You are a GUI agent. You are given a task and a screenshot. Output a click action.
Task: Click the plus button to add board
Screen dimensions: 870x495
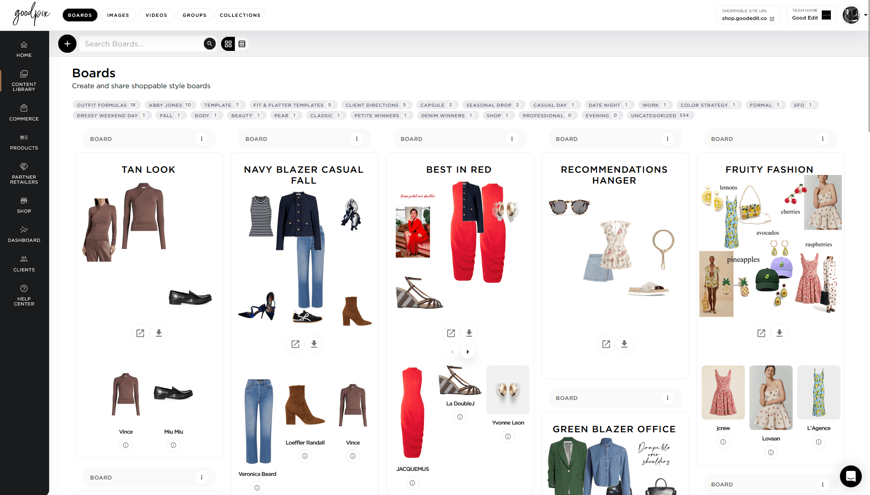[x=67, y=44]
